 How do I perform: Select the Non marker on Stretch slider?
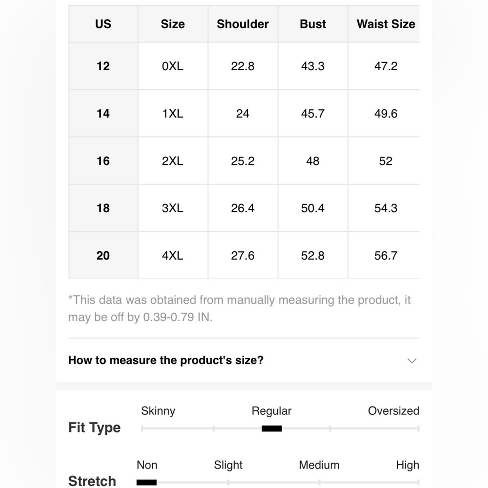coord(146,483)
